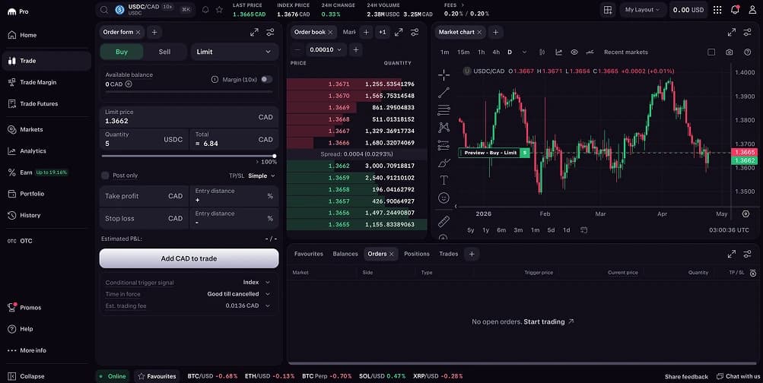Switch to the Favourites tab

[309, 254]
